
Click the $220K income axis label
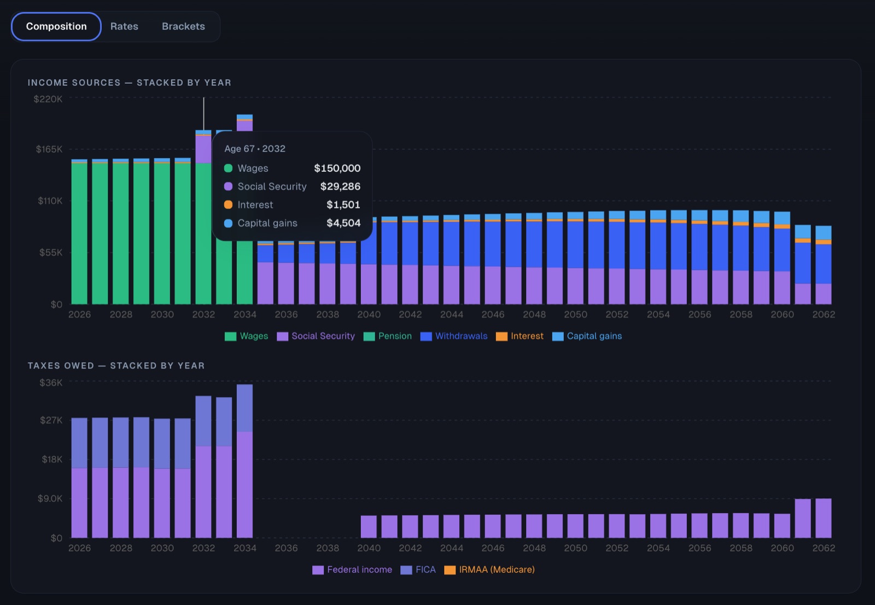(x=48, y=99)
